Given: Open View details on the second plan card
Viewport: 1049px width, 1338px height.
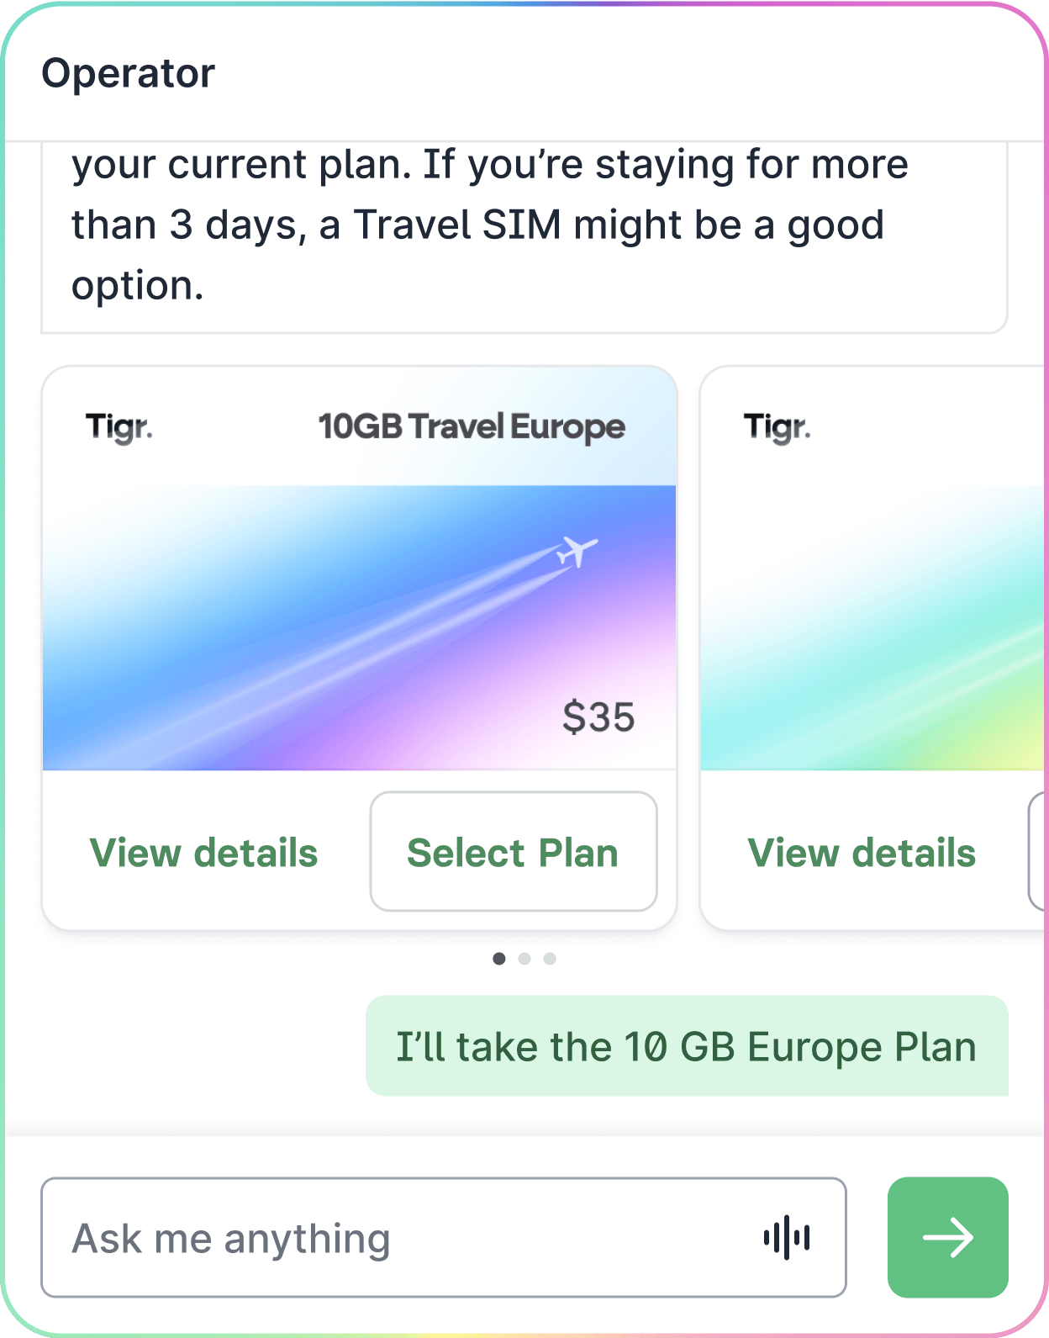Looking at the screenshot, I should pyautogui.click(x=862, y=853).
